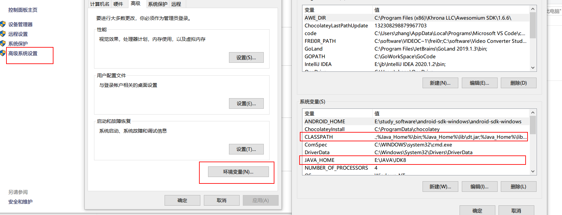Switch to 远程 tab

176,4
